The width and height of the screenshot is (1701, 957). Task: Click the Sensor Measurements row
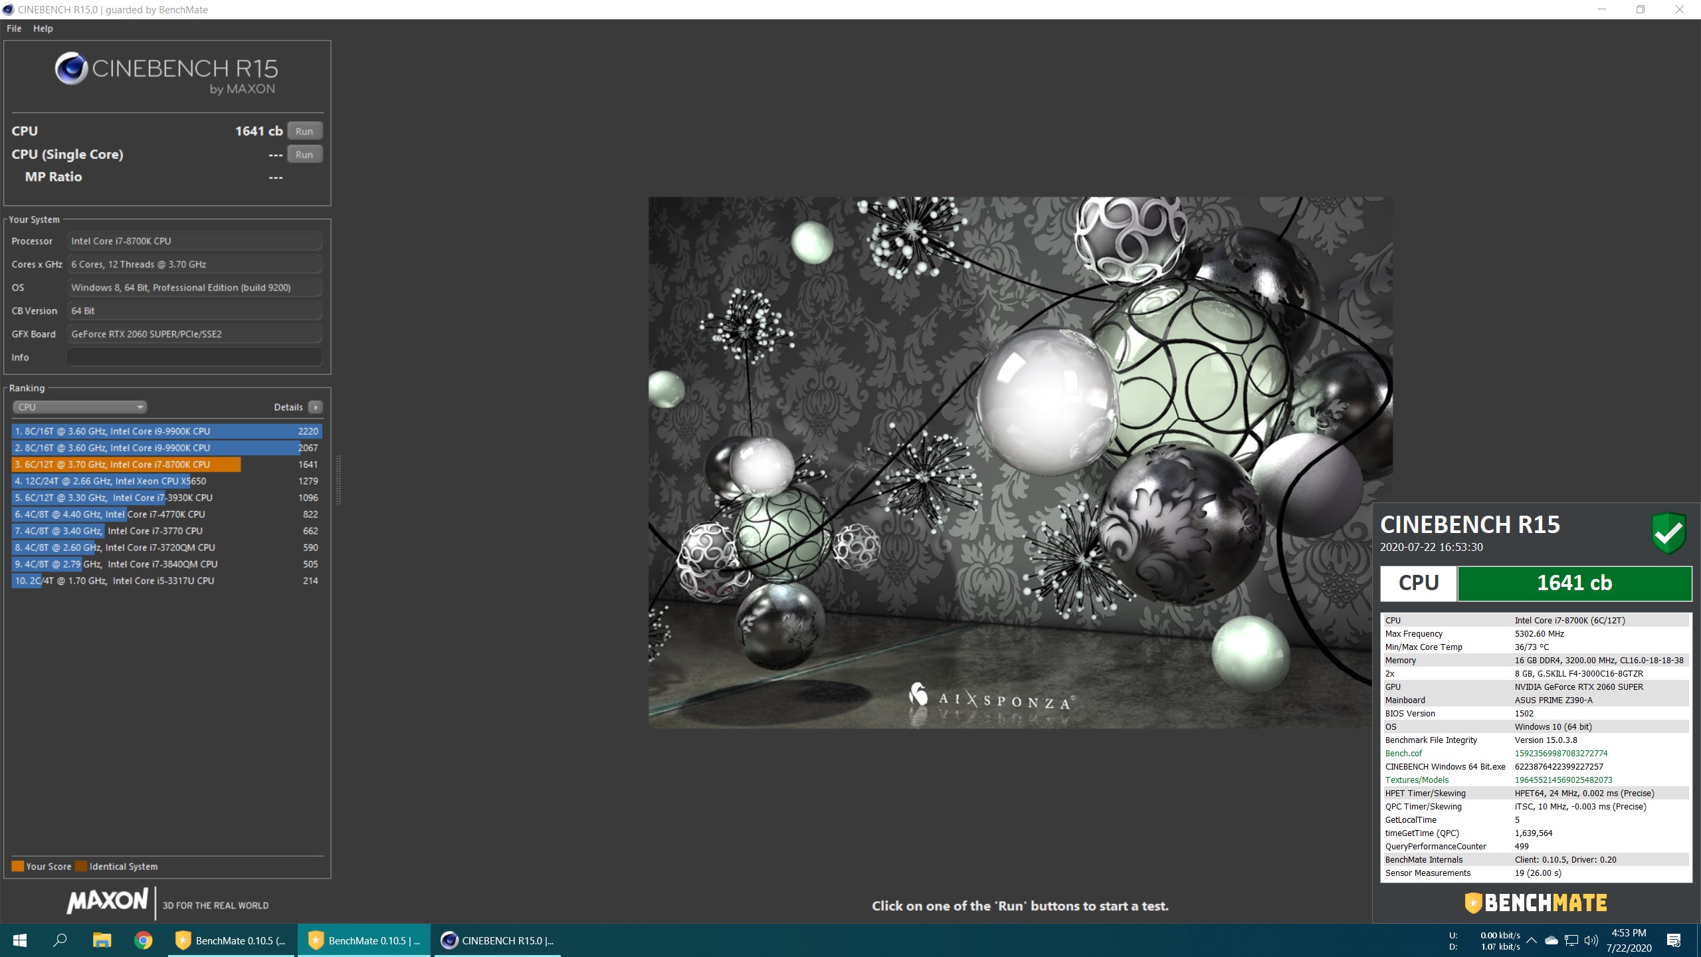[x=1536, y=873]
